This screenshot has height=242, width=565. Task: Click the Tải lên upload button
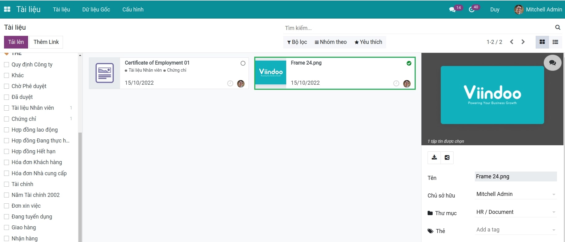coord(16,42)
